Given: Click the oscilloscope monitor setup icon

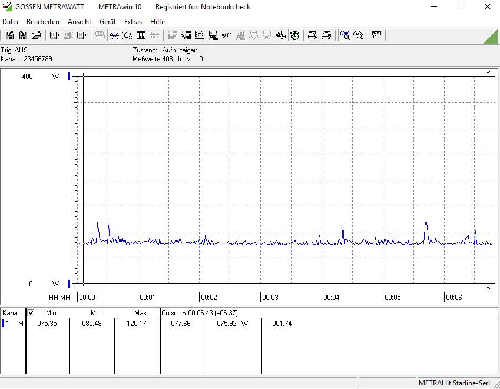Looking at the screenshot, I should point(213,35).
